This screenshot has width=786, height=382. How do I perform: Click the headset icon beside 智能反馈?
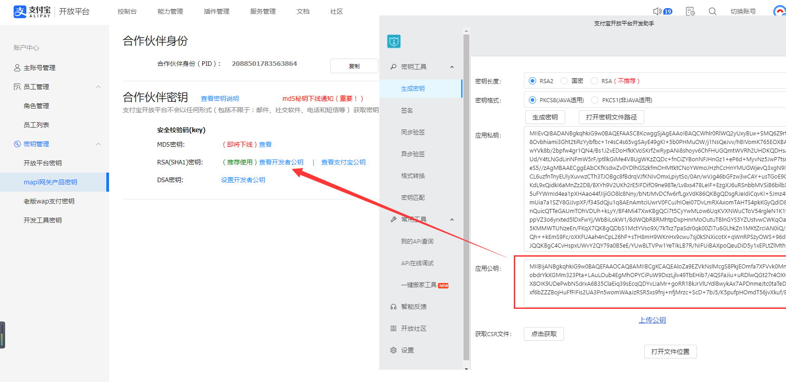[x=393, y=307]
